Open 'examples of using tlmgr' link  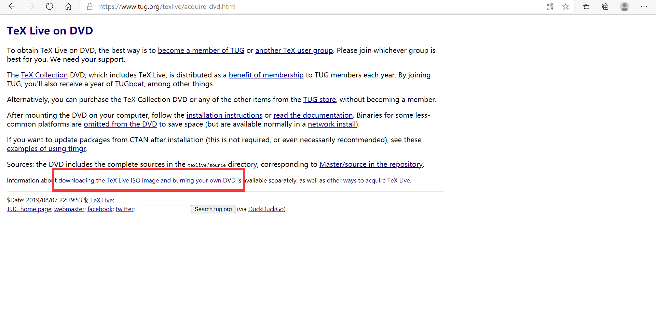tap(46, 149)
